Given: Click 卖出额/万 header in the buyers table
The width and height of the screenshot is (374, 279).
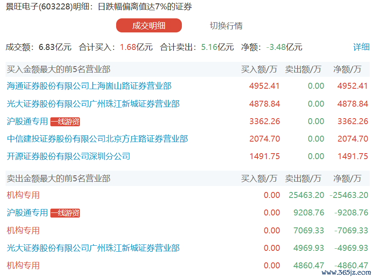Looking at the screenshot, I should 303,70.
